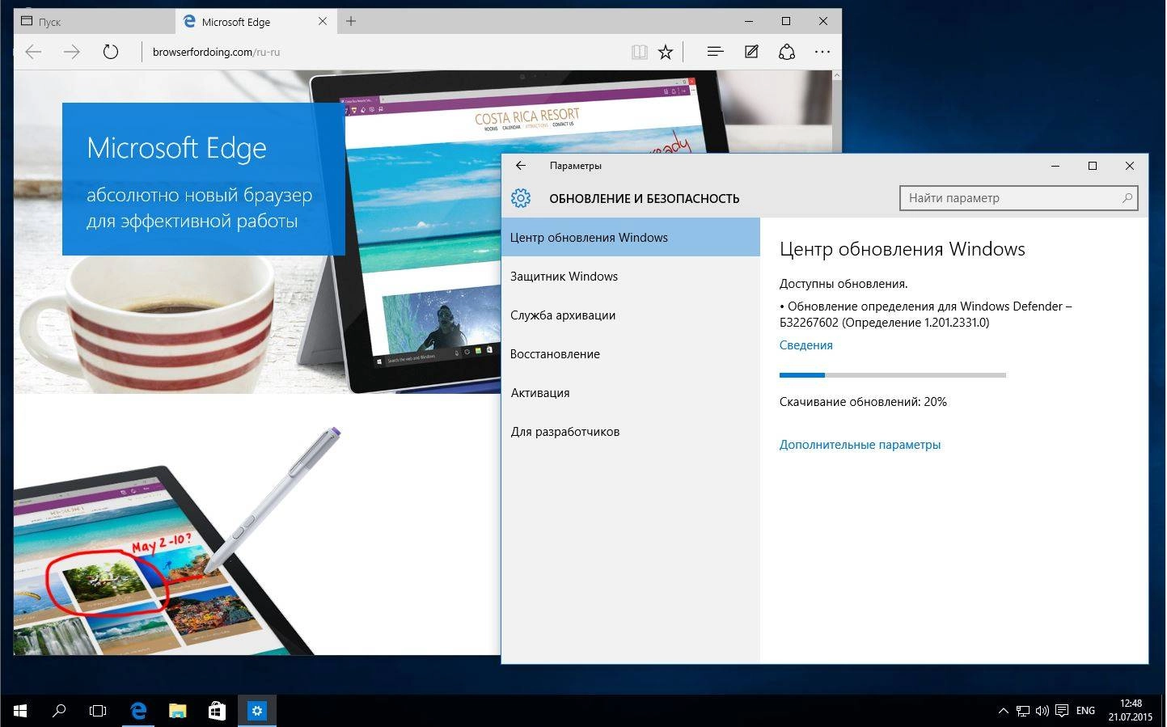Close the Microsoft Edge tab
1167x727 pixels.
(x=323, y=21)
